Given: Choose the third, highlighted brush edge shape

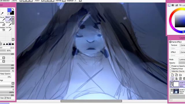Looking at the screenshot, I should tap(10, 44).
